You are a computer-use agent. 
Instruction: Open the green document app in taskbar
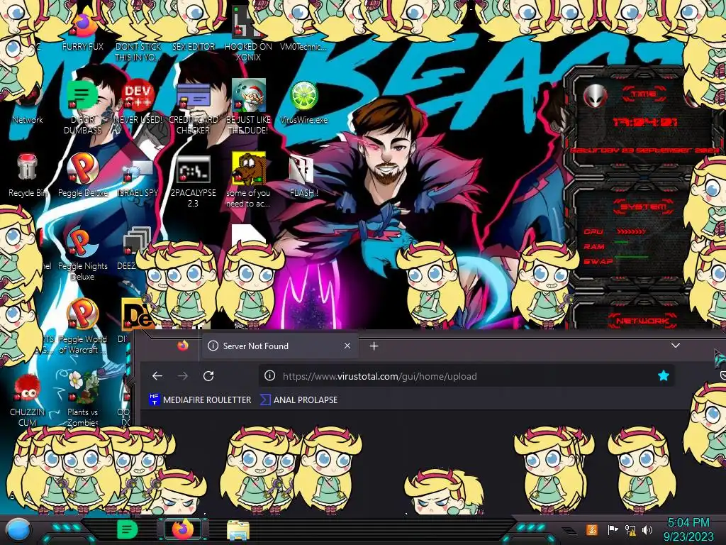[127, 529]
